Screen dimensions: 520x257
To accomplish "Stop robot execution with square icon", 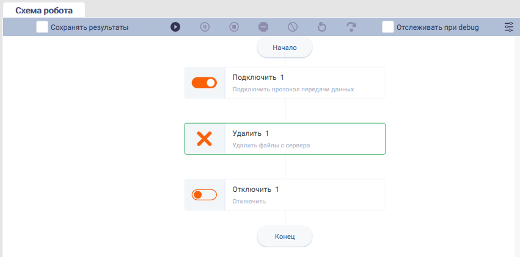I will pos(234,27).
